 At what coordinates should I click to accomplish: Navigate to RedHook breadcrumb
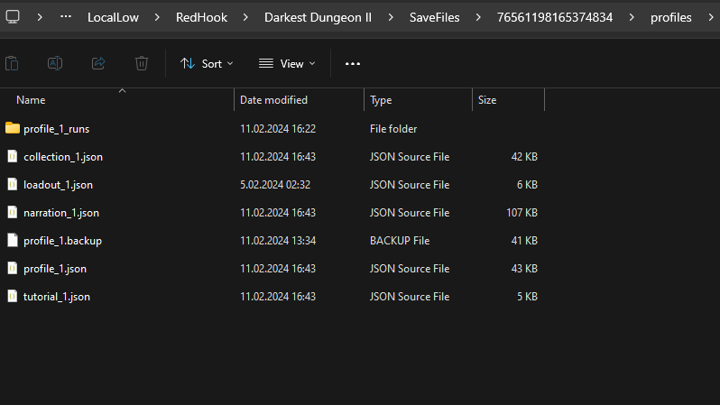pos(201,17)
